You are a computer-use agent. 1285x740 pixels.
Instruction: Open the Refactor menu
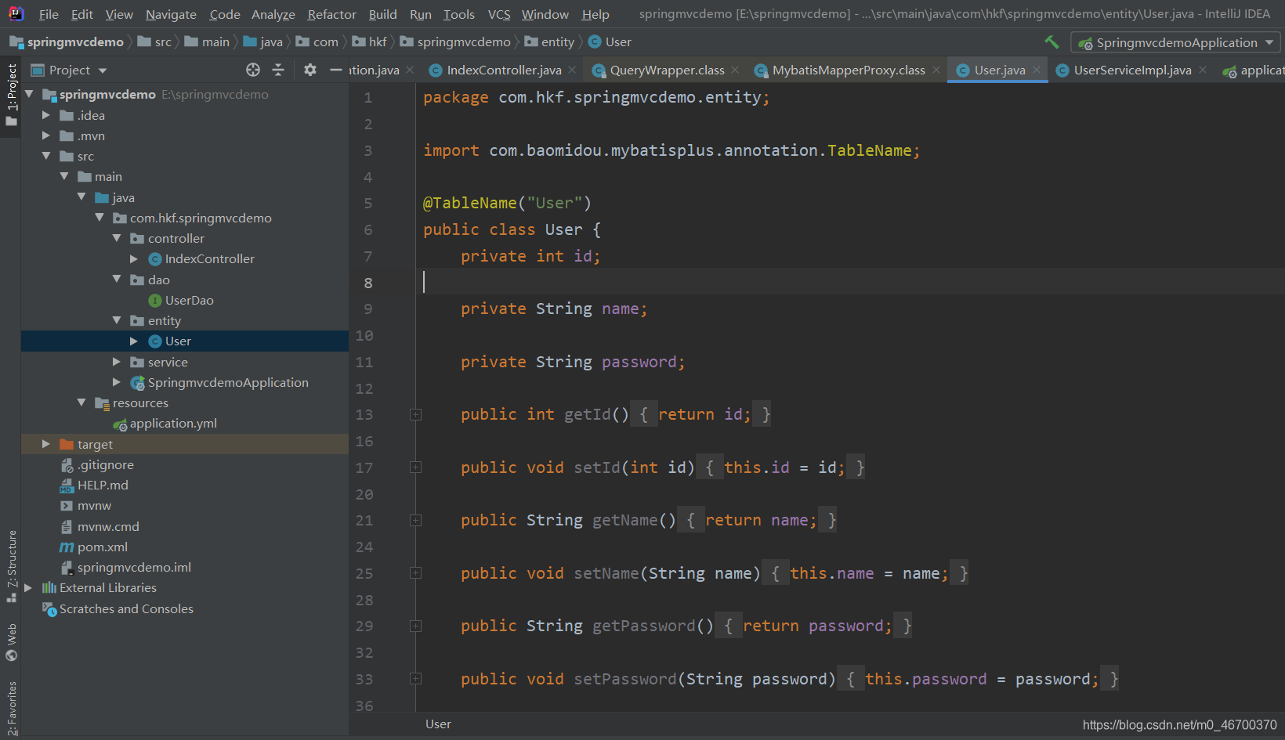click(x=331, y=14)
